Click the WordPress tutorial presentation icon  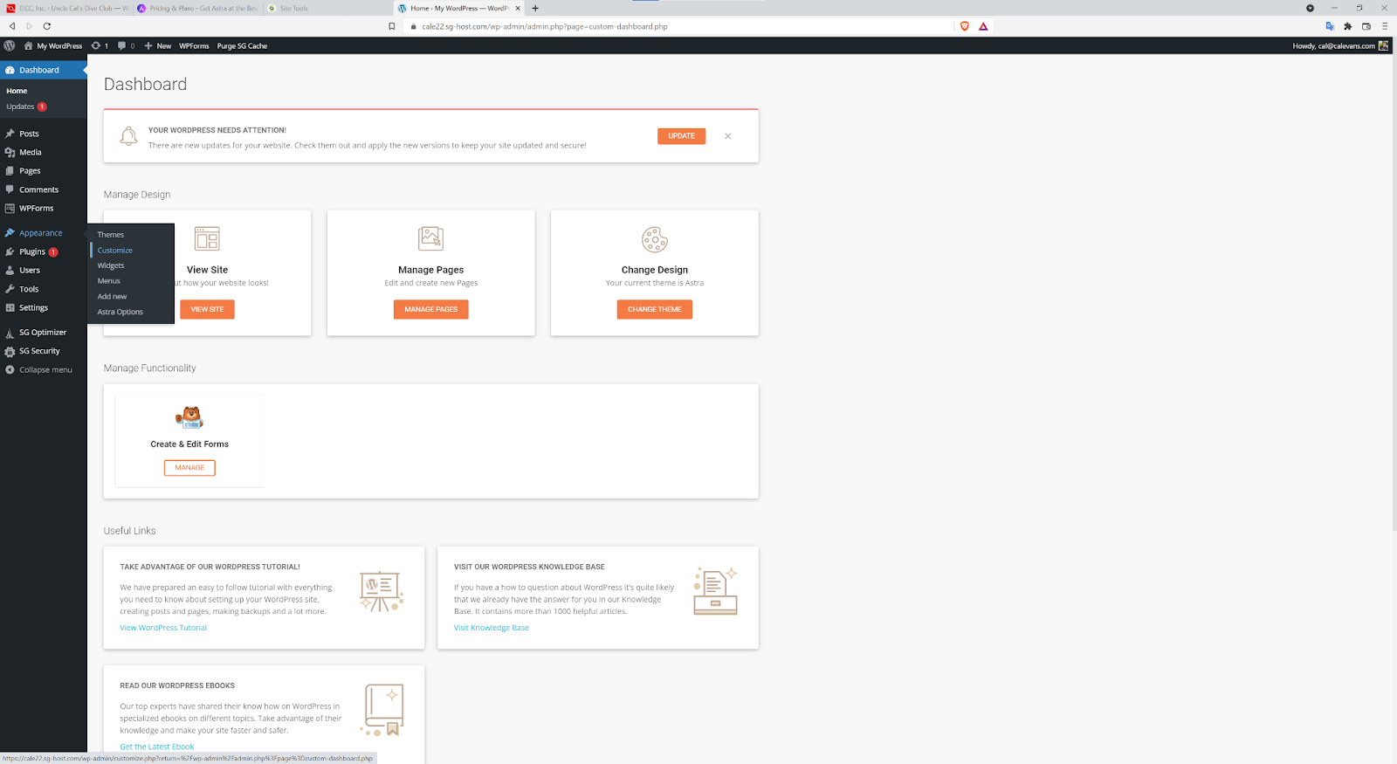point(382,592)
